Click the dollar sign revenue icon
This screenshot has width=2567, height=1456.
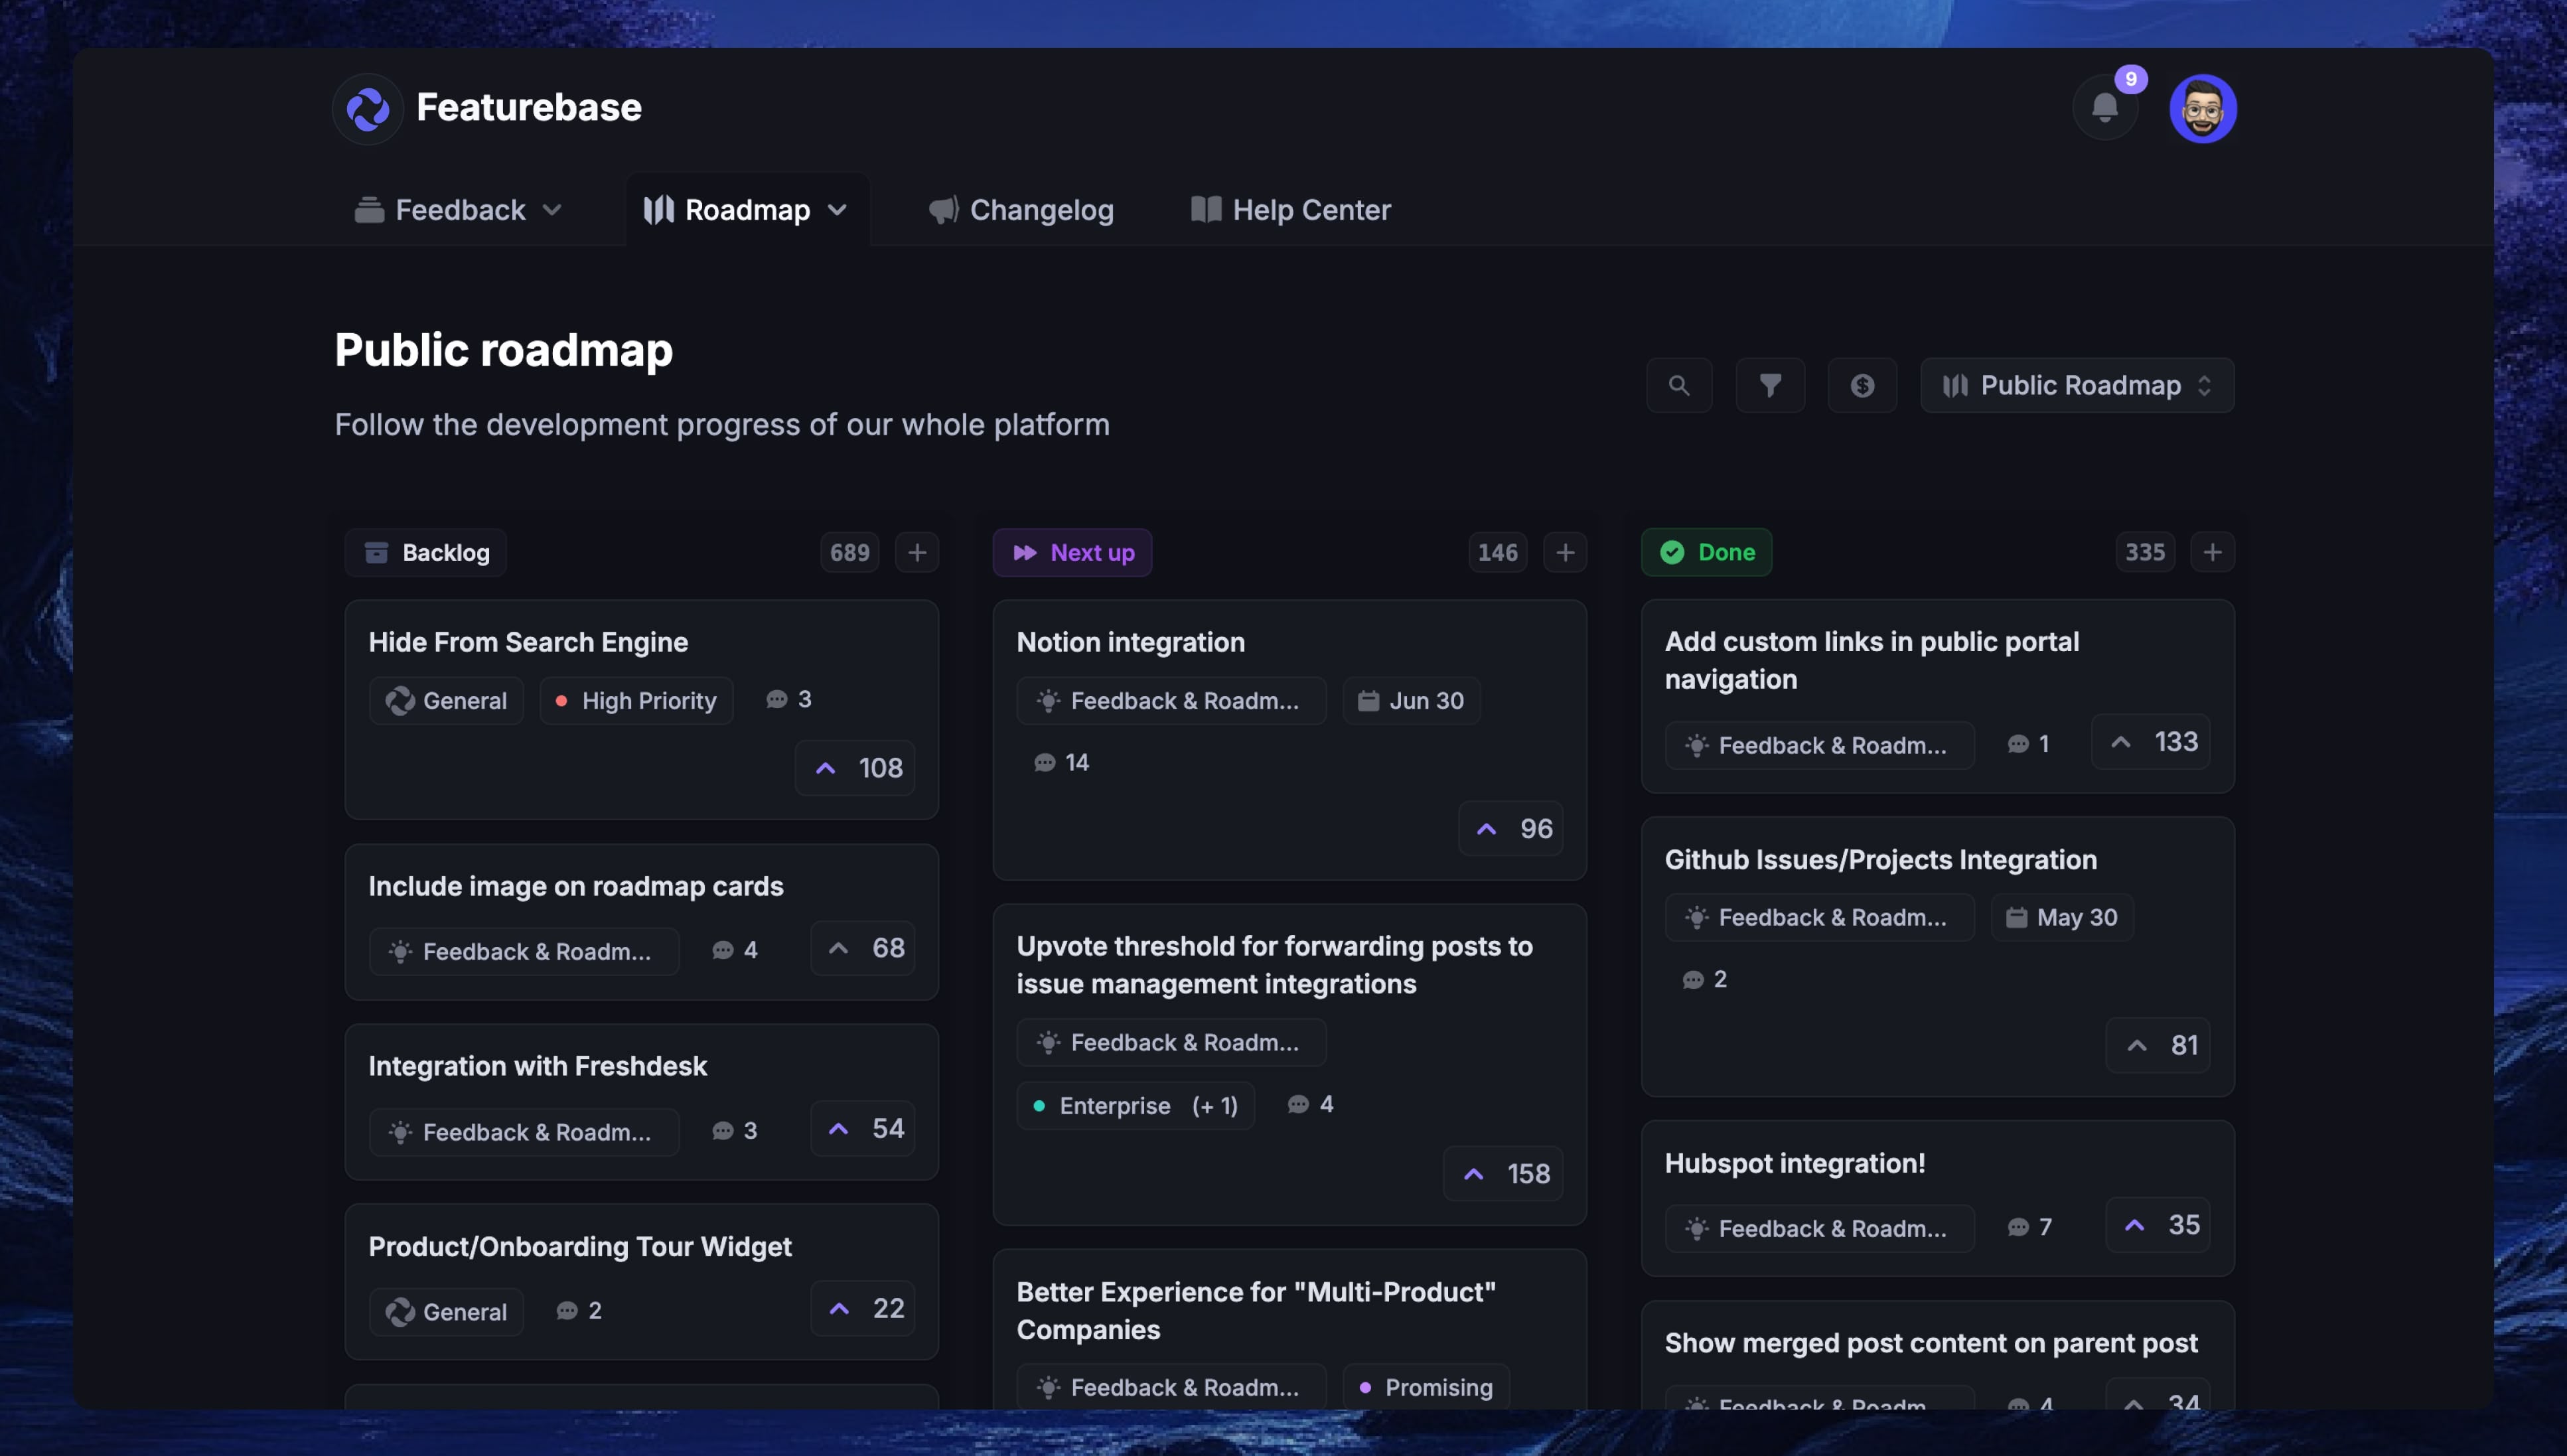coord(1862,385)
